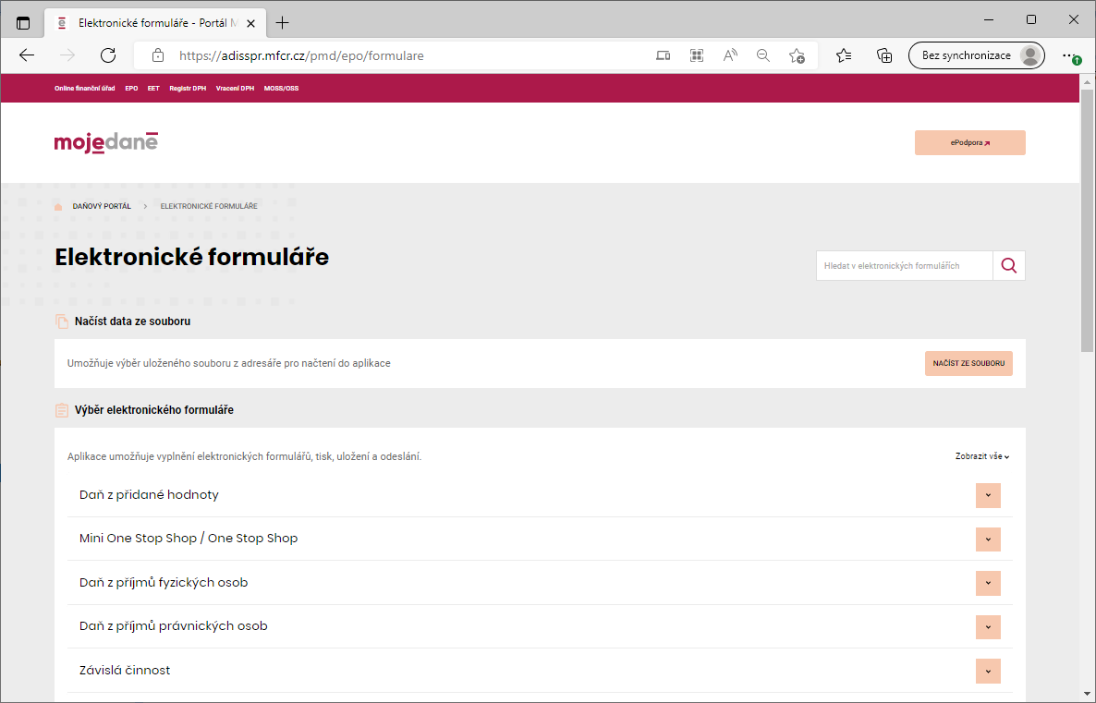This screenshot has width=1096, height=703.
Task: Click Mini One Stop Shop / One Stop Shop title
Action: [x=189, y=538]
